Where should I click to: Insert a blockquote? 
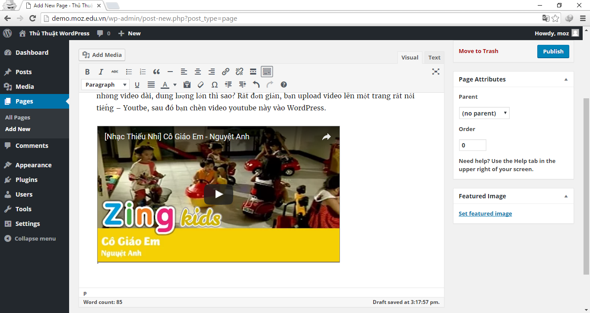(x=156, y=72)
